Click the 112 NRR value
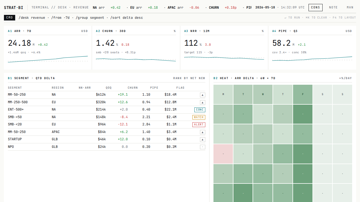The image size is (360, 202). point(191,43)
